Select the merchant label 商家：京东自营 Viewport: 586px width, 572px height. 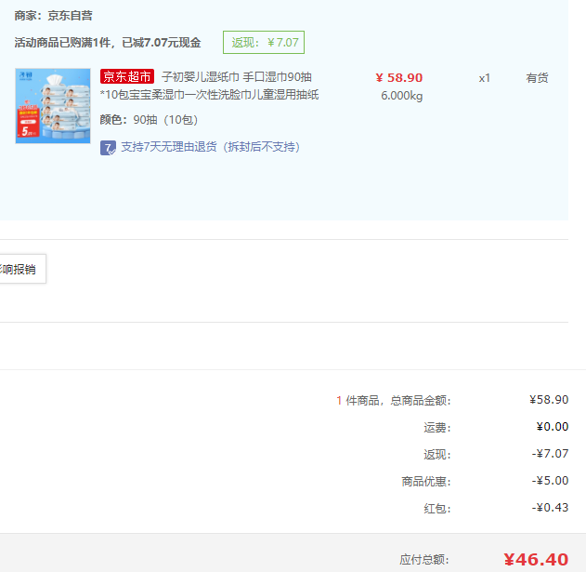click(x=54, y=16)
